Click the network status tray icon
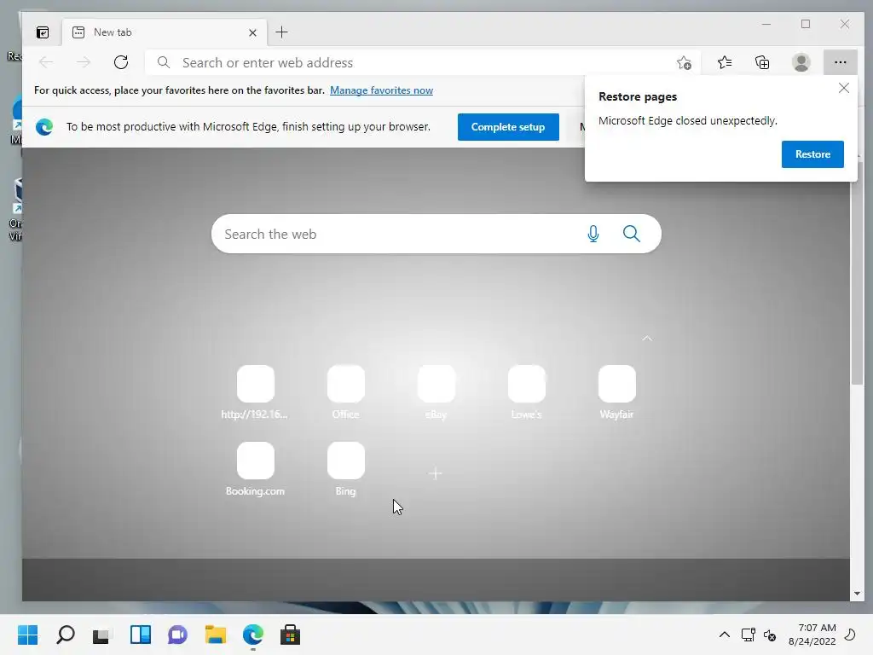873x655 pixels. pyautogui.click(x=749, y=635)
